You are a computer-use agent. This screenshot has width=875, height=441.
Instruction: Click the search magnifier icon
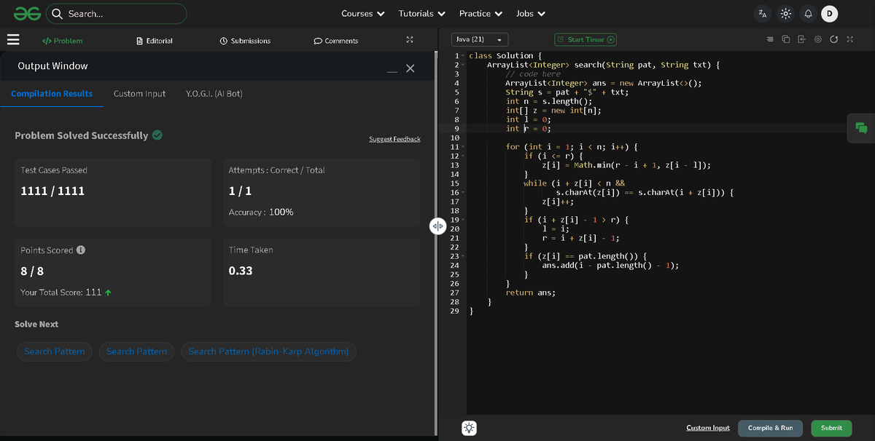57,14
